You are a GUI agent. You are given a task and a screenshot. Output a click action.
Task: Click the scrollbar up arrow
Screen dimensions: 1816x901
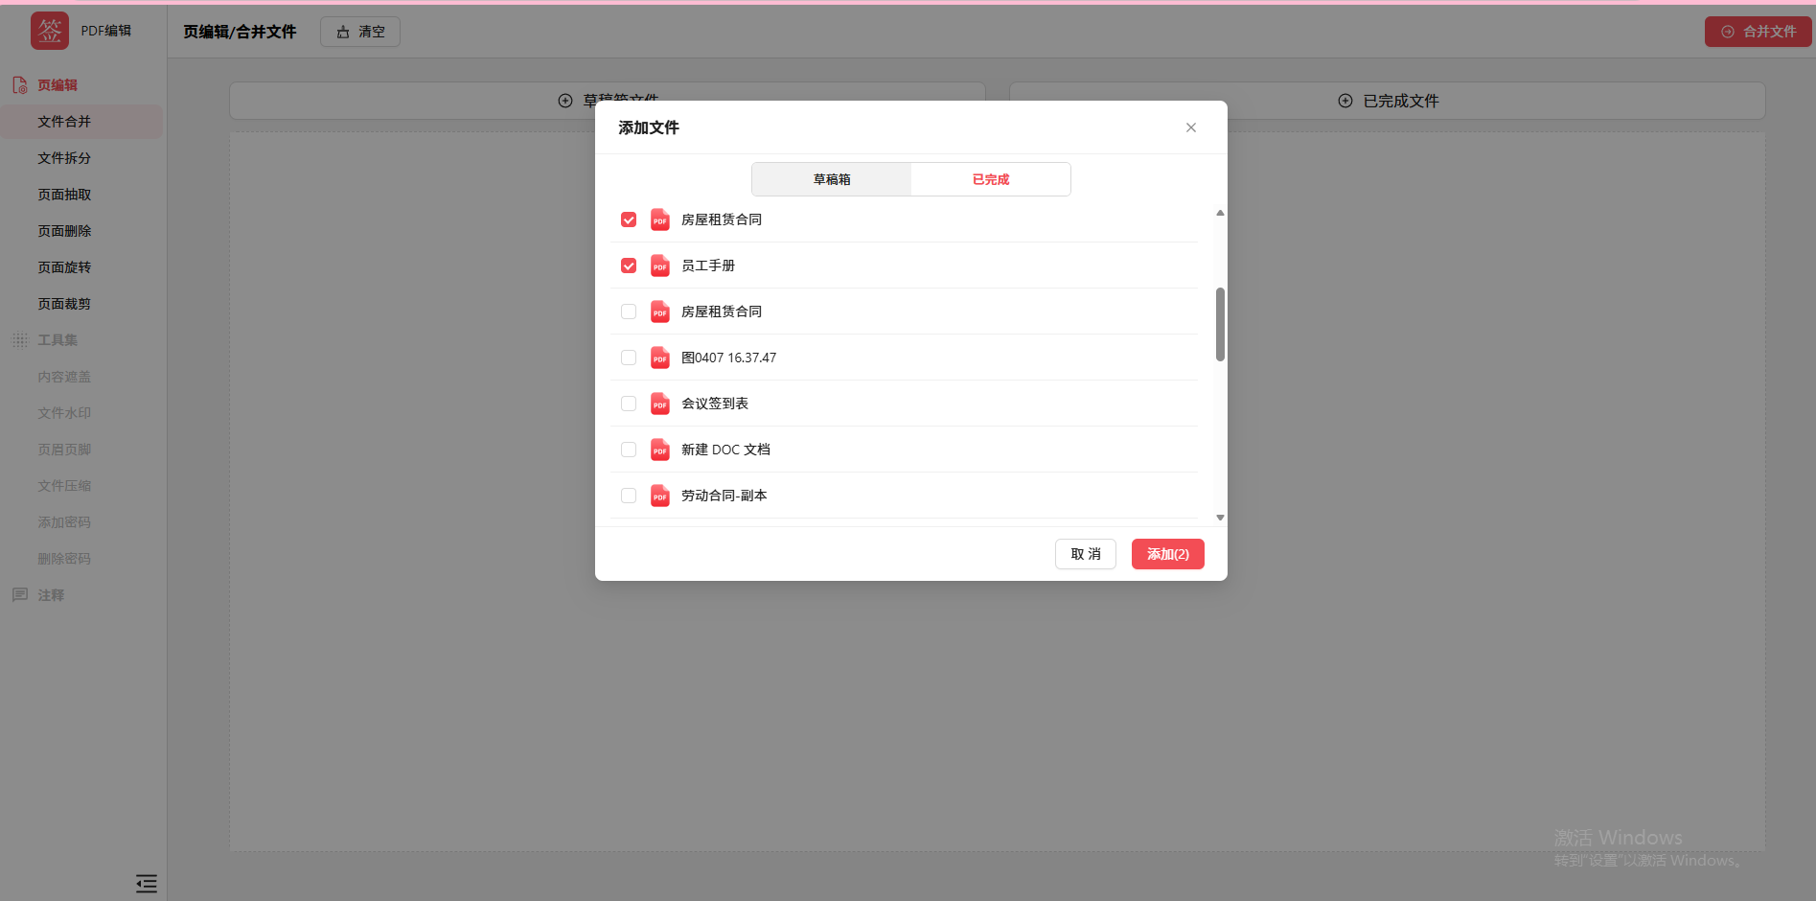[x=1220, y=213]
